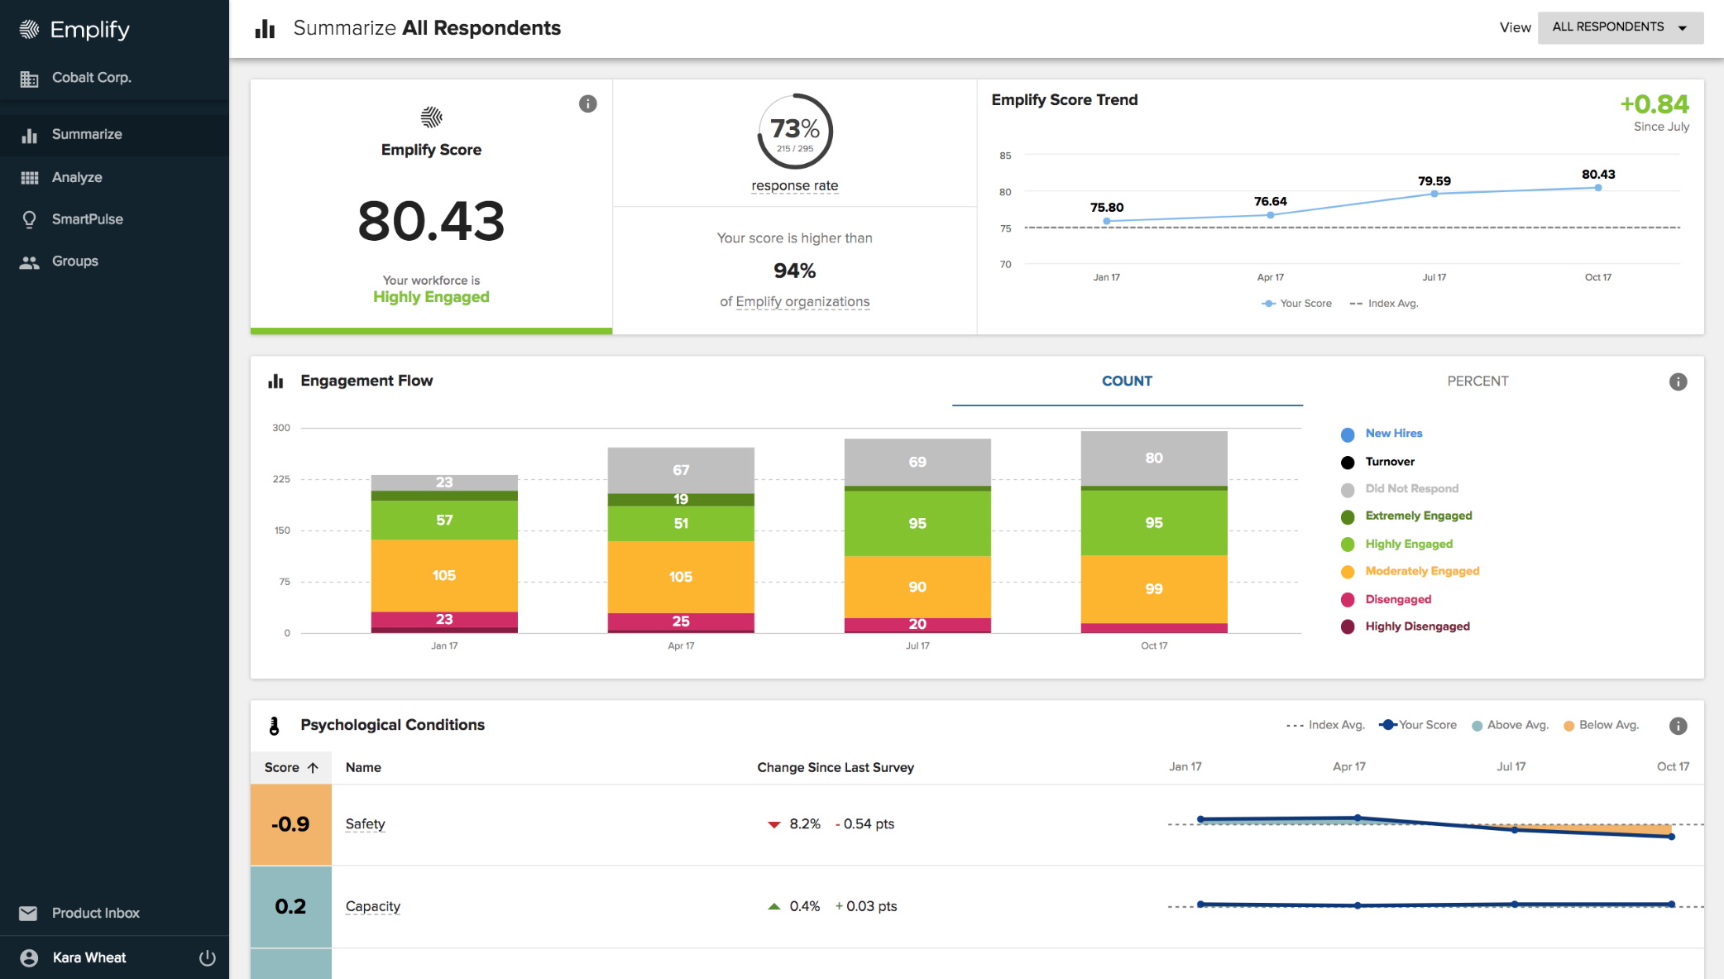Open the Engagement Flow info icon
The image size is (1724, 979).
[x=1678, y=382]
